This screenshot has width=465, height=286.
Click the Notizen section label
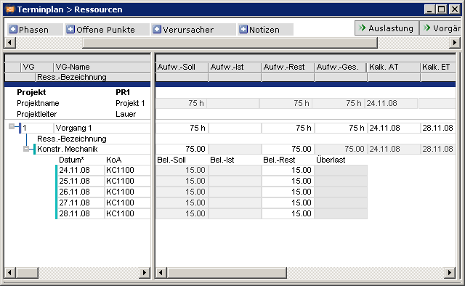(x=264, y=30)
